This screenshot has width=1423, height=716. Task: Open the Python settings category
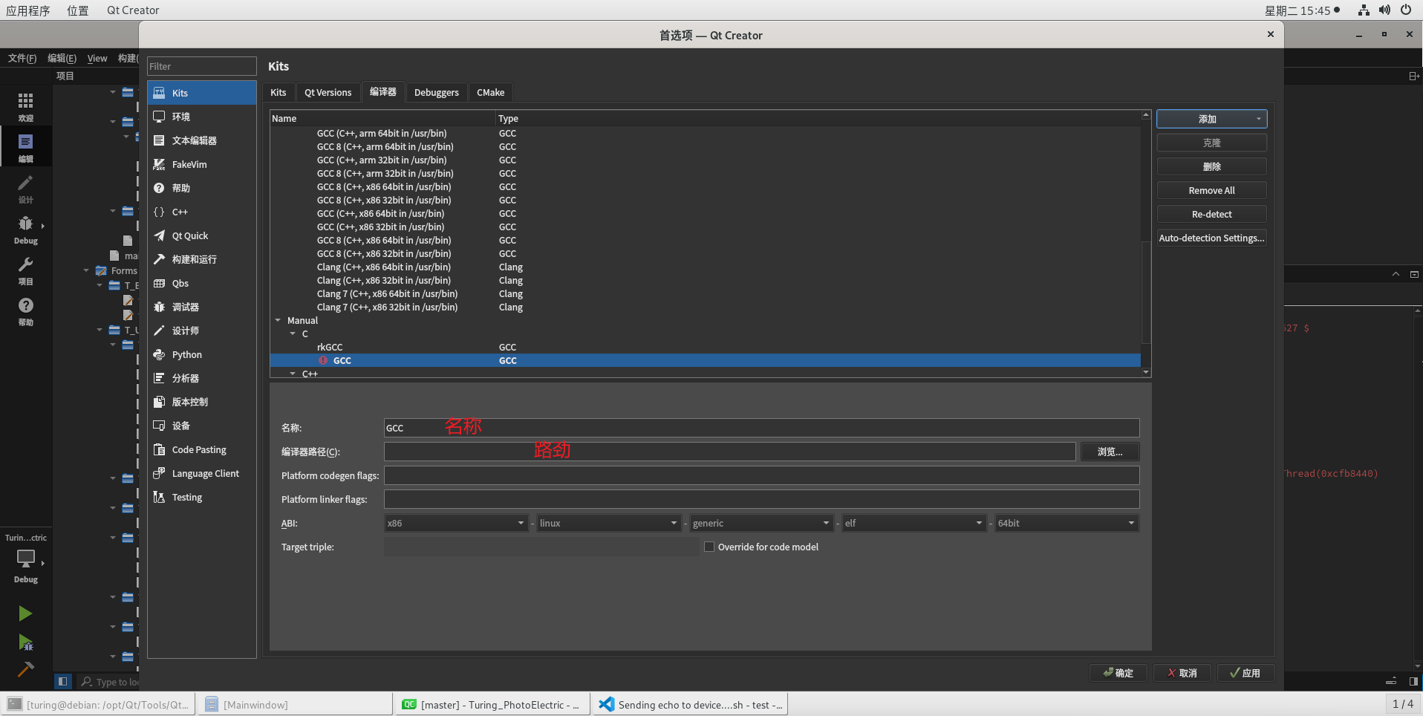[201, 354]
